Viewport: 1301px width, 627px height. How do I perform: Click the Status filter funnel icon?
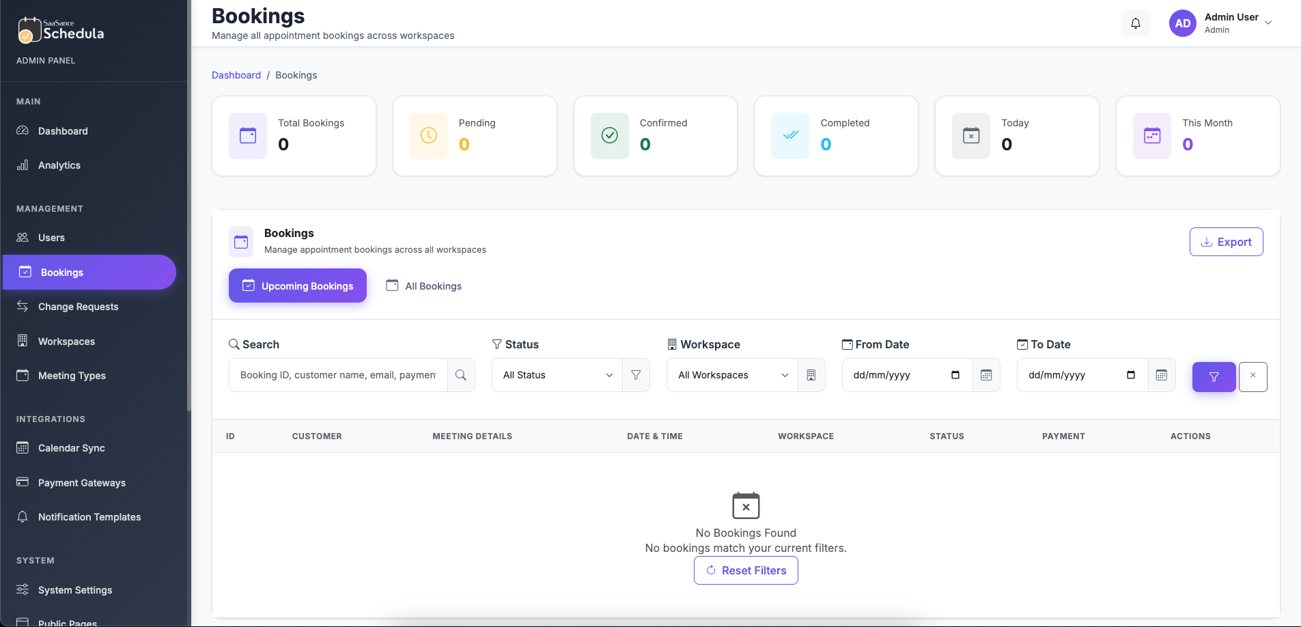point(636,375)
